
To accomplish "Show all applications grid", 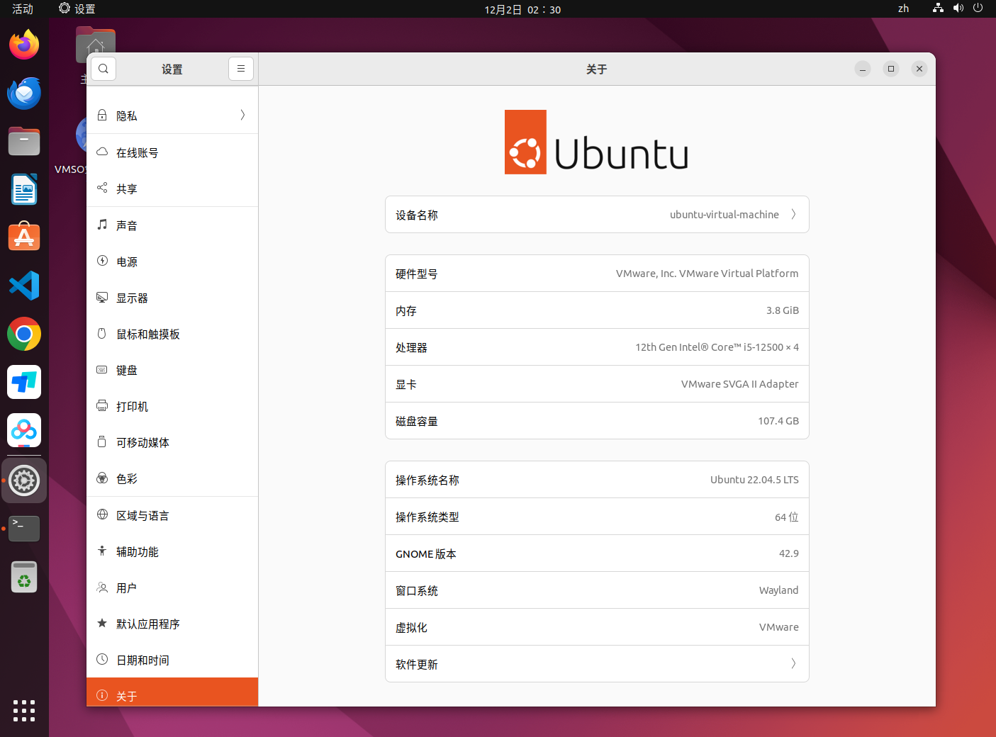I will click(24, 710).
